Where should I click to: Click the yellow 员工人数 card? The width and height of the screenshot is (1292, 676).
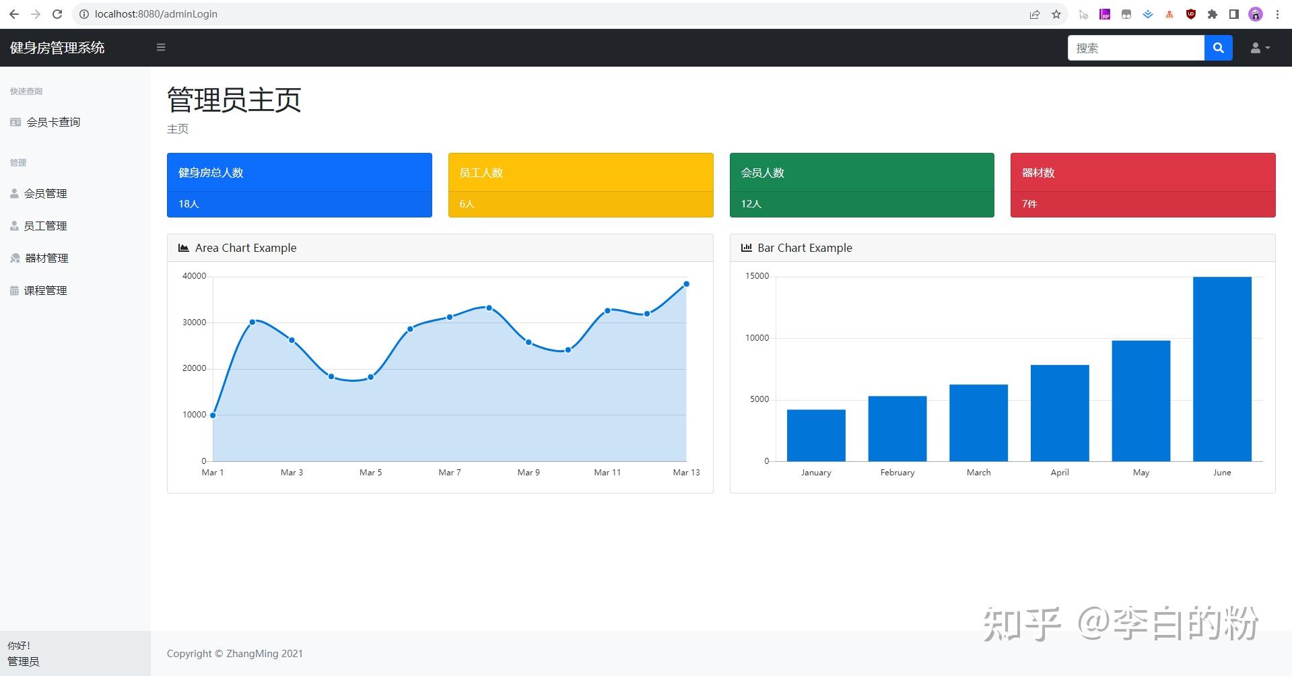click(x=581, y=185)
